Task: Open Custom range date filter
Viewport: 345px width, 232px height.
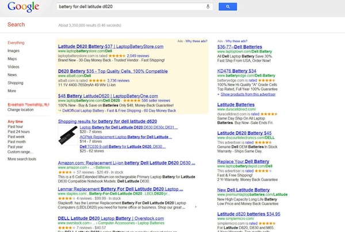Action: (x=20, y=152)
